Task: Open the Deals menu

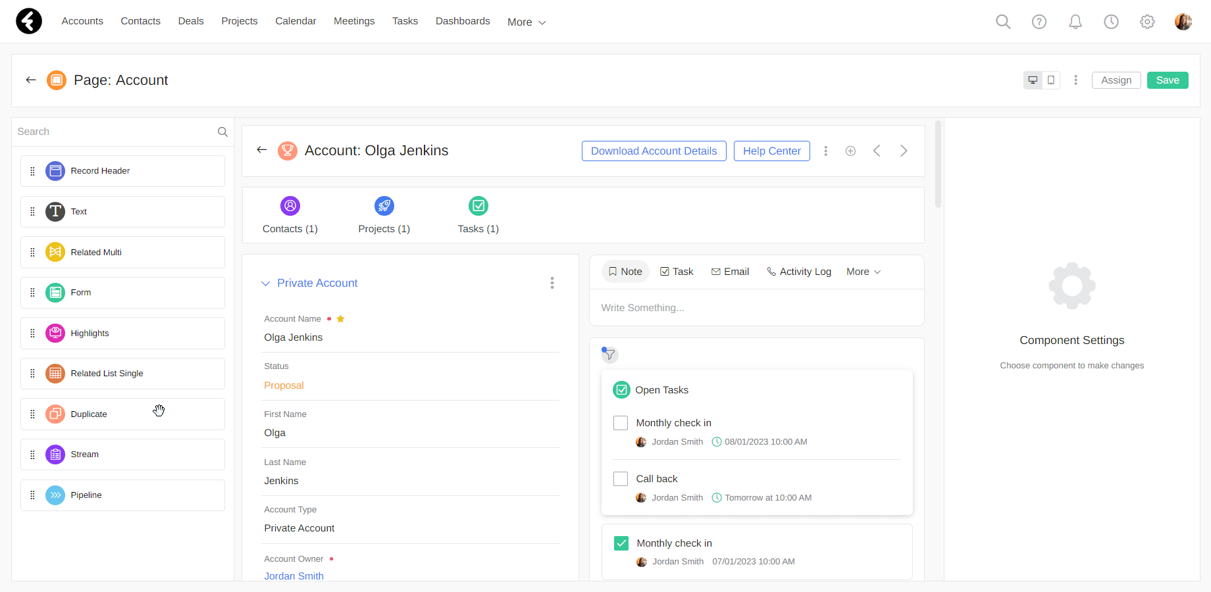Action: pyautogui.click(x=191, y=21)
